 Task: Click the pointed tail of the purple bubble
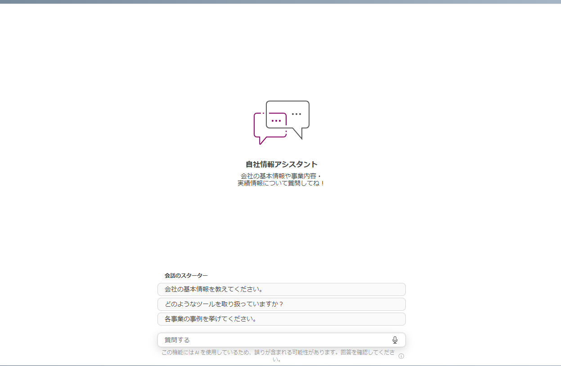pyautogui.click(x=262, y=141)
